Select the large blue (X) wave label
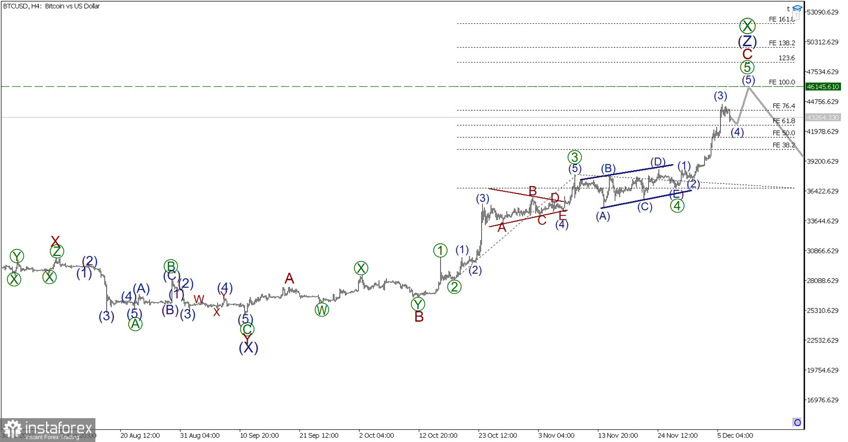 click(x=248, y=348)
